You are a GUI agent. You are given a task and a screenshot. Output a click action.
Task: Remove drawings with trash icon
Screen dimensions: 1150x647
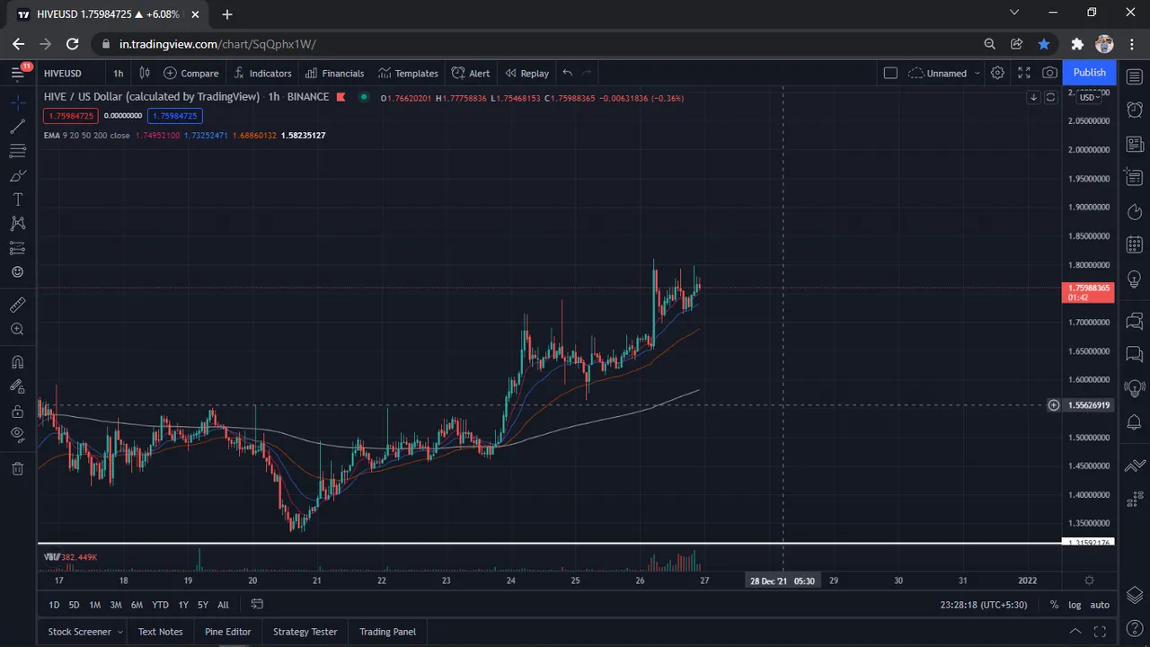point(17,468)
